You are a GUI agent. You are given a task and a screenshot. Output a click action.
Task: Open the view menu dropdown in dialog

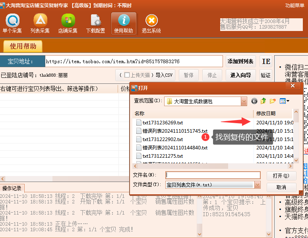(x=285, y=101)
